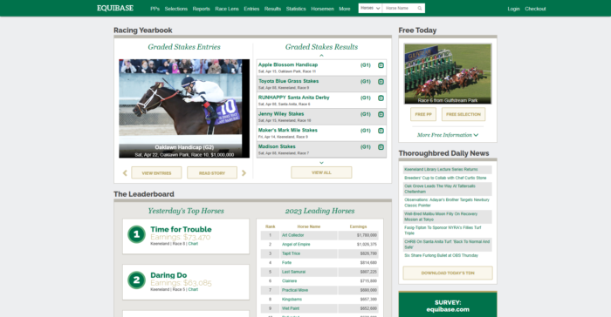
Task: Open the Horsemen menu
Action: (x=322, y=9)
